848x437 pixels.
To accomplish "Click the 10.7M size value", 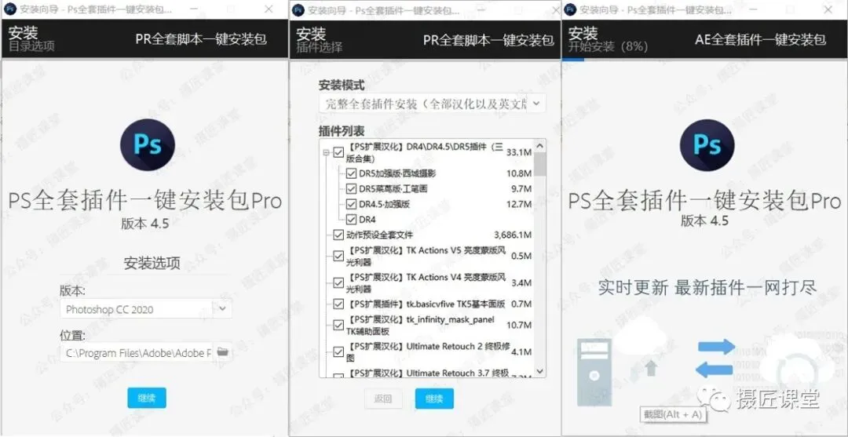I will [x=519, y=325].
